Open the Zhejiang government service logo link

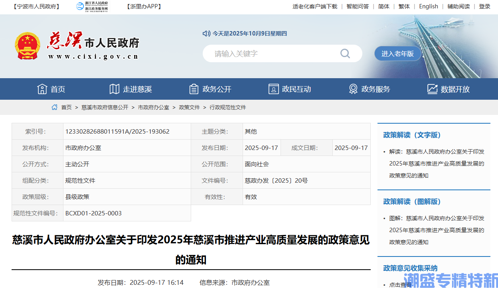(92, 6)
